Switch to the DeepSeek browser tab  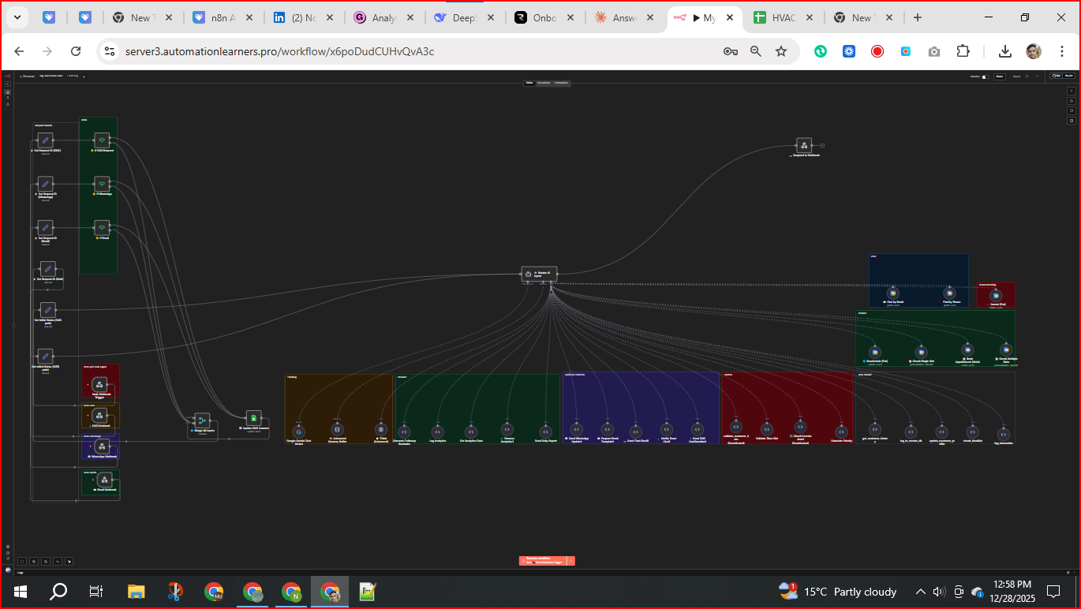(466, 17)
